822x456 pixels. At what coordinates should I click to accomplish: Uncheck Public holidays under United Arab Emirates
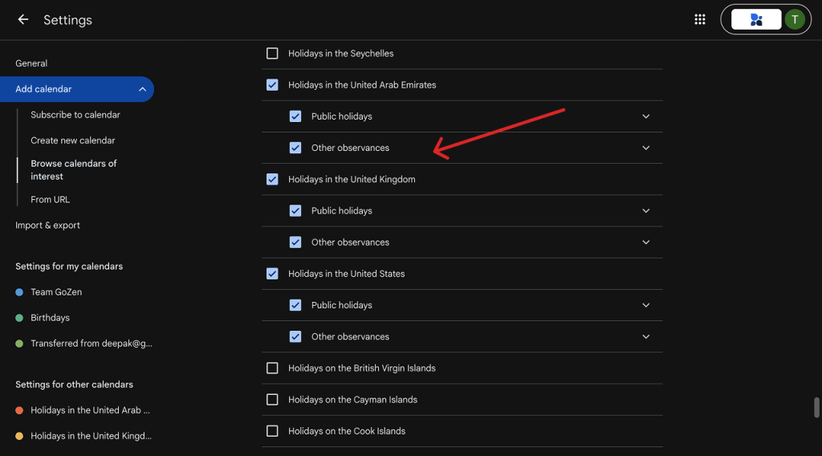point(295,116)
